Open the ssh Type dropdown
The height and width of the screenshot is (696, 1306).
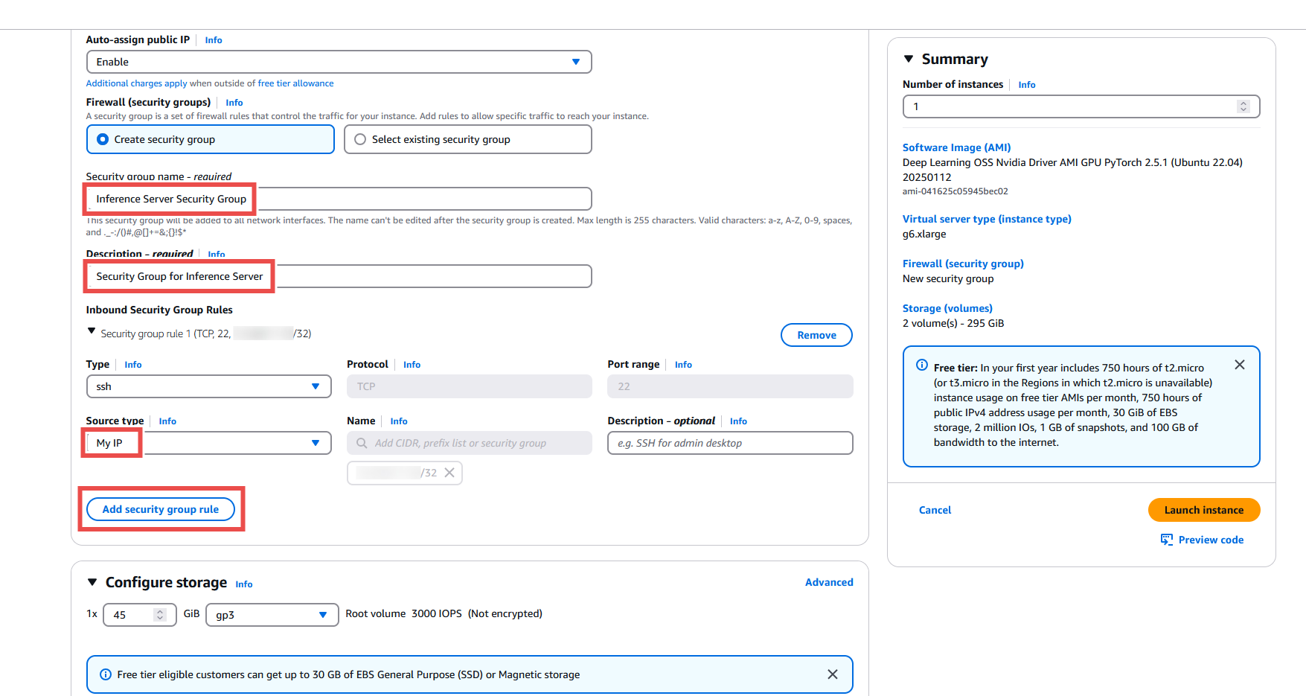209,386
